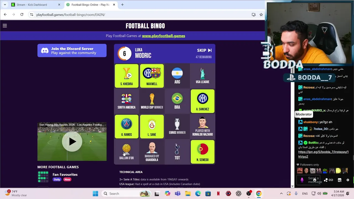
Task: Expand the tab search dropdown arrow
Action: [4, 5]
